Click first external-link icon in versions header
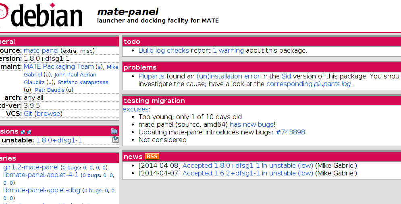The width and height of the screenshot is (401, 204). click(x=23, y=132)
